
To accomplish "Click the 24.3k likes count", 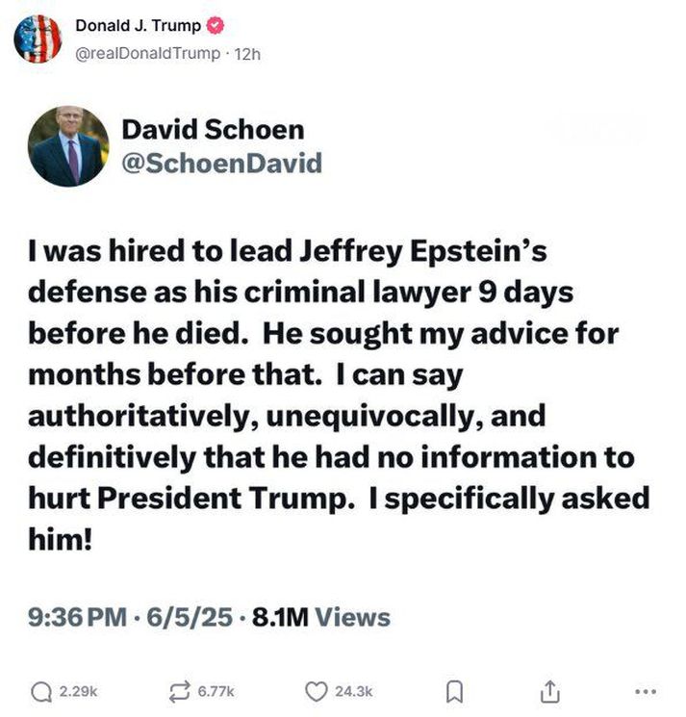I will coord(354,692).
